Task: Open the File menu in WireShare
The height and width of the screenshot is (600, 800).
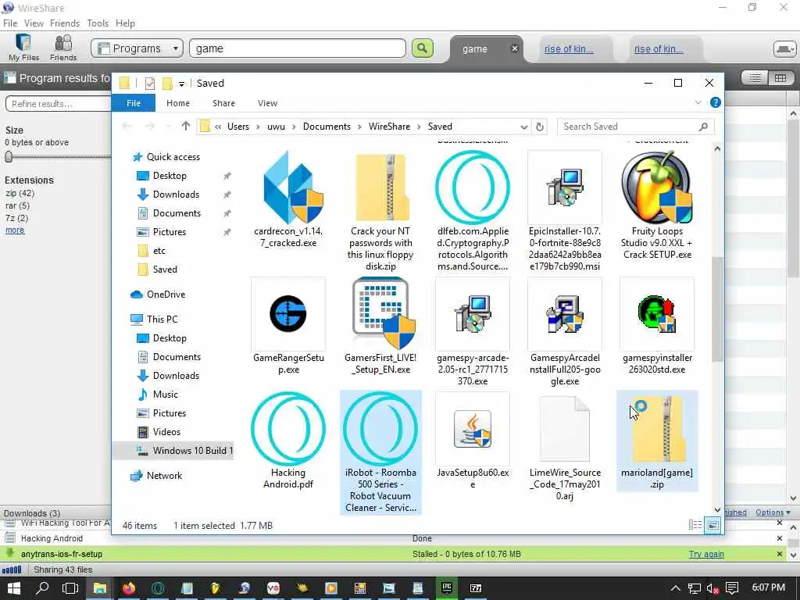Action: [10, 23]
